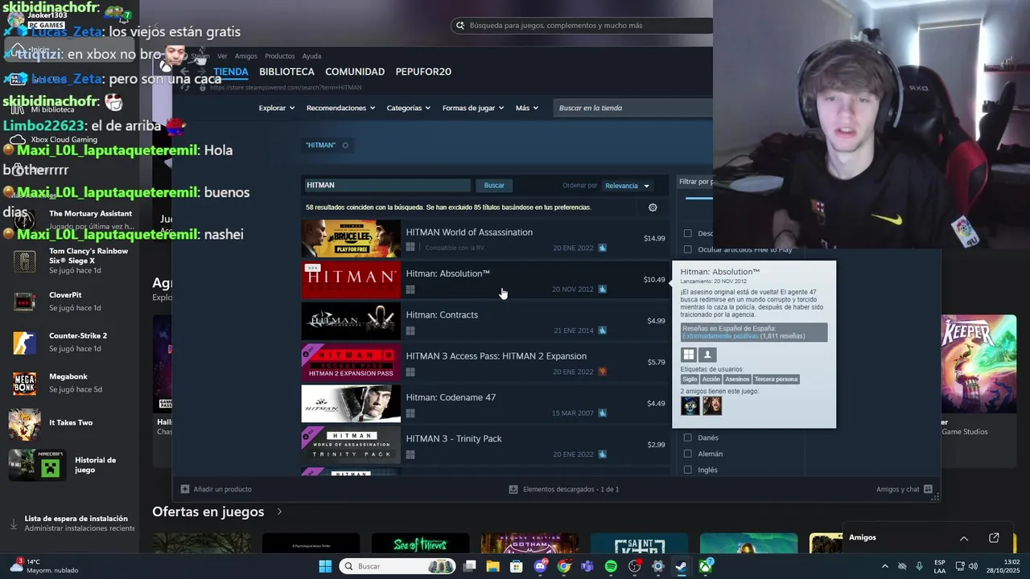The width and height of the screenshot is (1030, 579).
Task: Open Ordenar por Relevancia dropdown
Action: pos(627,186)
